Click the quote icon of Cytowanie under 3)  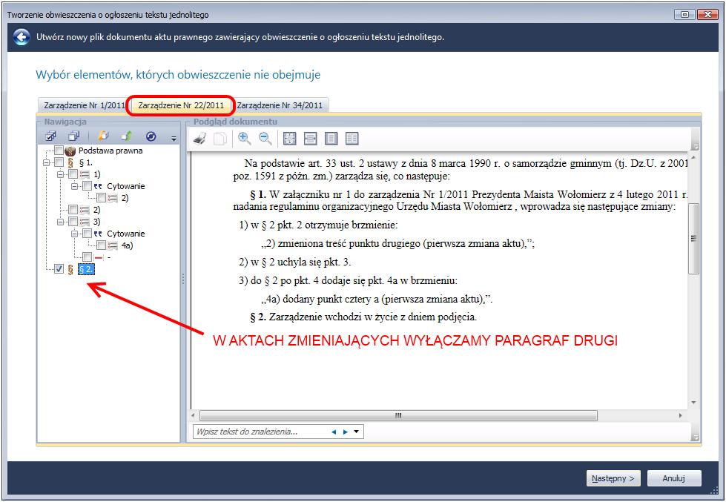pyautogui.click(x=98, y=234)
